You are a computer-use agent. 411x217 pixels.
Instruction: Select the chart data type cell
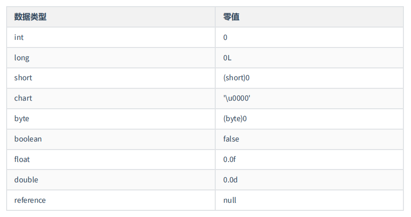[x=111, y=98]
